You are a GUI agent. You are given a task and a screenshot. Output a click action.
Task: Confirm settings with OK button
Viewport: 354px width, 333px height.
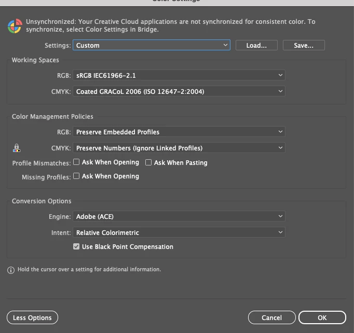click(322, 317)
